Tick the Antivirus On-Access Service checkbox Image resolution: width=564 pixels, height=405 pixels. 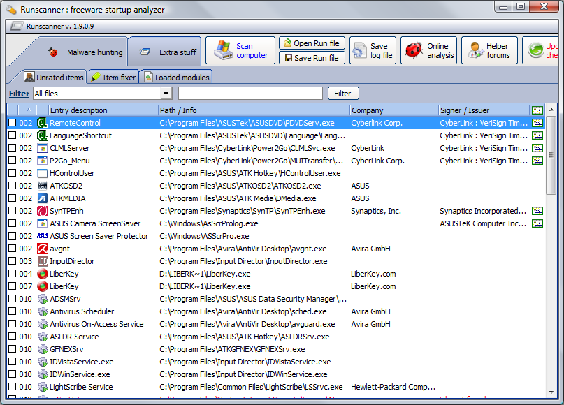click(x=12, y=324)
